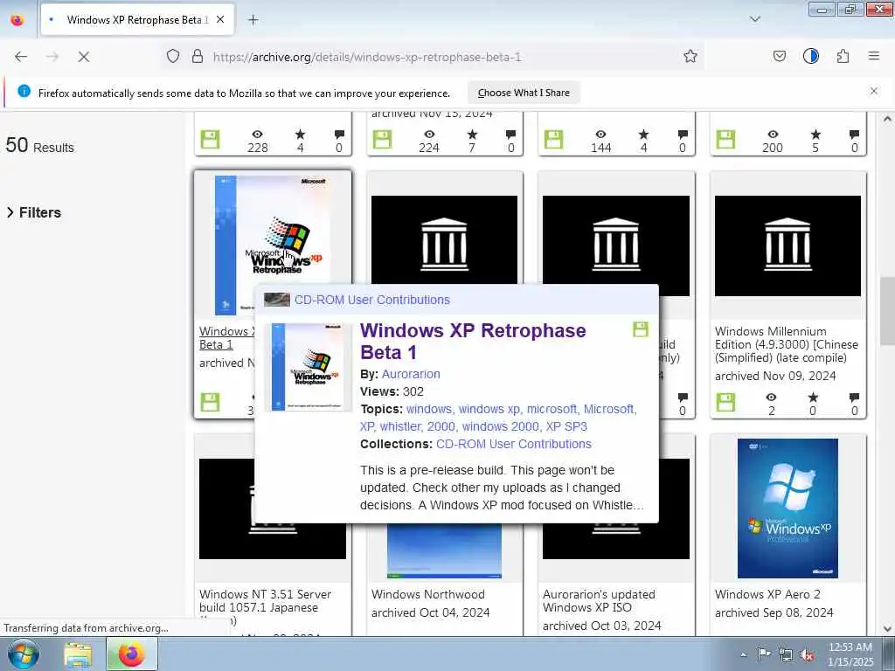Image resolution: width=895 pixels, height=671 pixels.
Task: Open the taskbar clock showing 12:53 AM
Action: [850, 654]
